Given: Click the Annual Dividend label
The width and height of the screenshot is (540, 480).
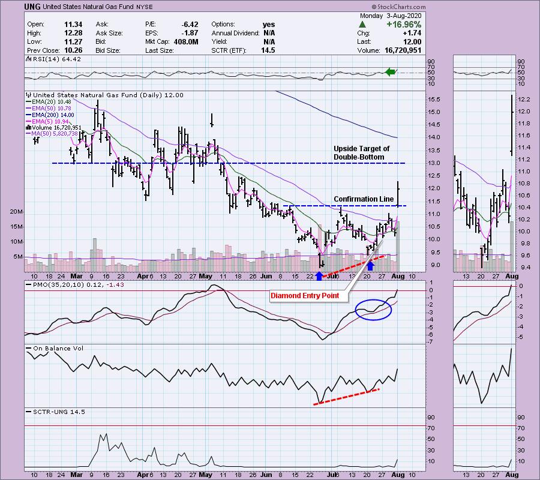Looking at the screenshot, I should tap(236, 33).
